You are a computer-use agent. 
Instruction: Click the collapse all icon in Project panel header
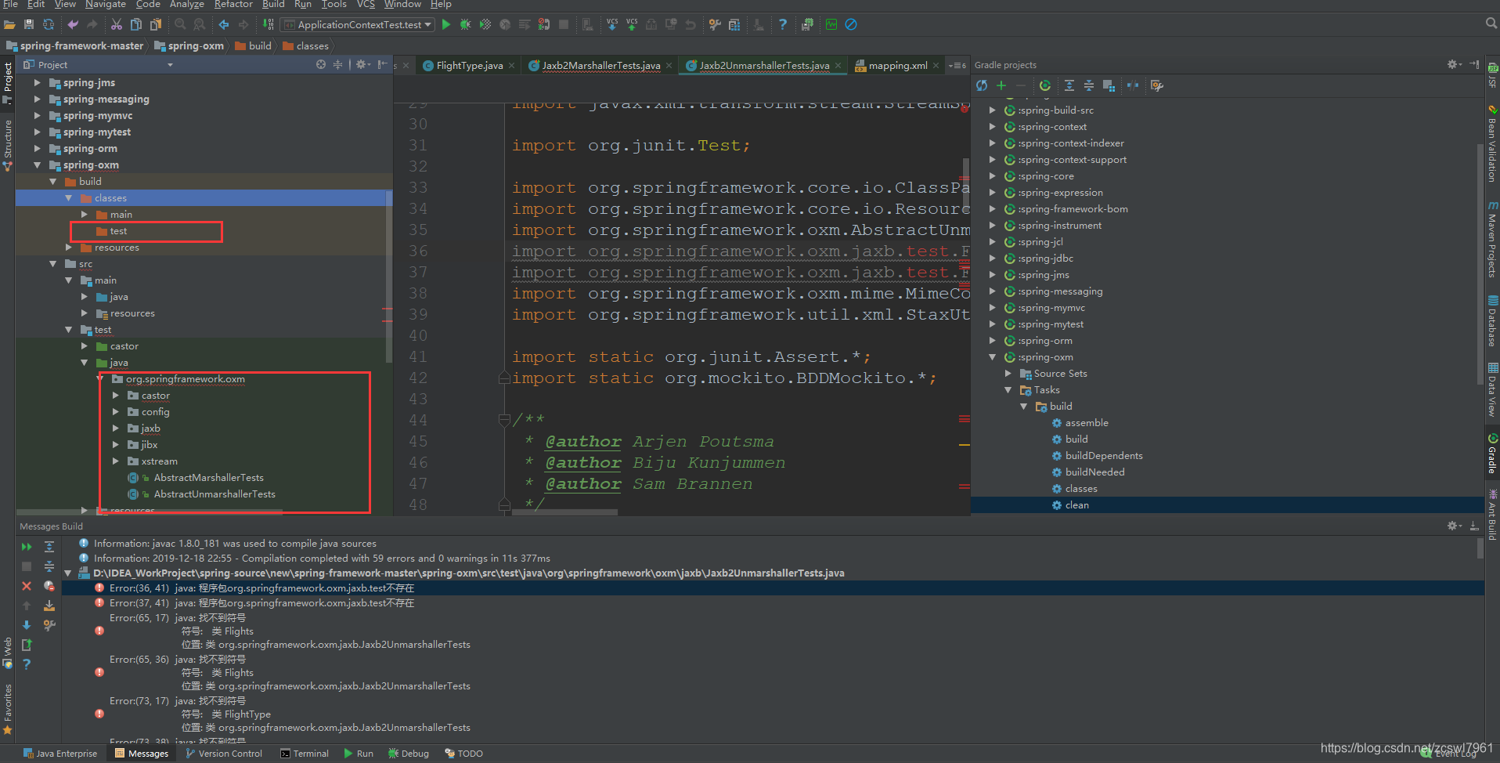point(338,64)
